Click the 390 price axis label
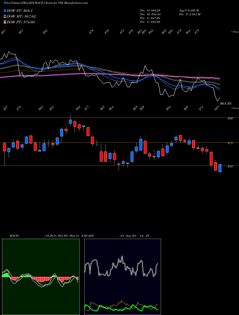239x315 pixels. [x=230, y=119]
